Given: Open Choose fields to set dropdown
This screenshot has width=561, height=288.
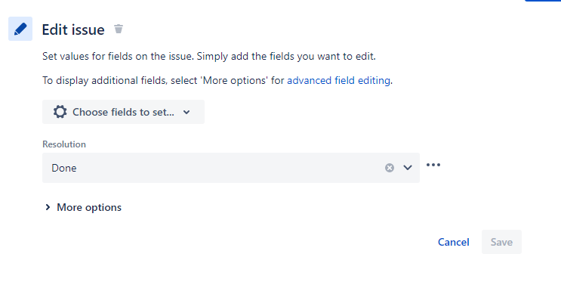Looking at the screenshot, I should click(123, 112).
